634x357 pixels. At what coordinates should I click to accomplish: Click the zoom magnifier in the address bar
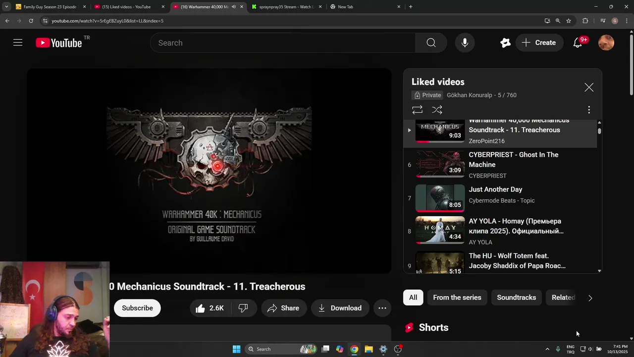tap(558, 21)
